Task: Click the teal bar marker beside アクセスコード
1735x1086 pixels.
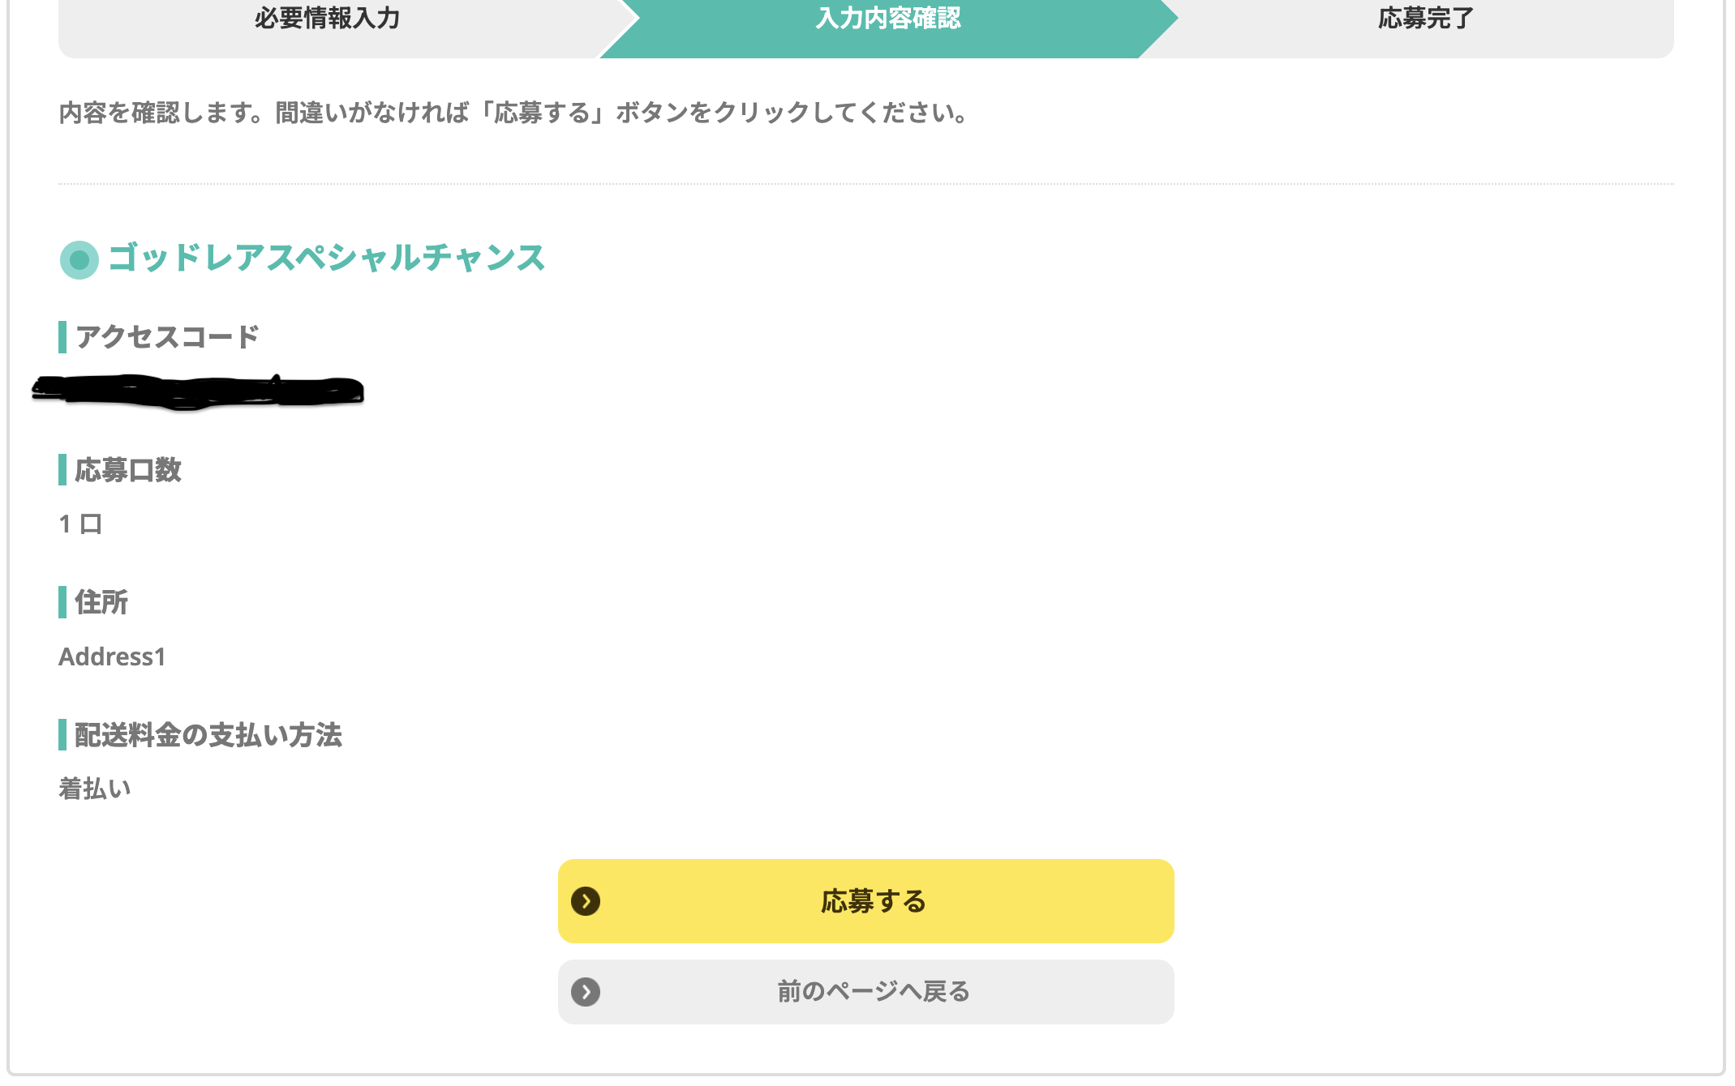Action: (62, 337)
